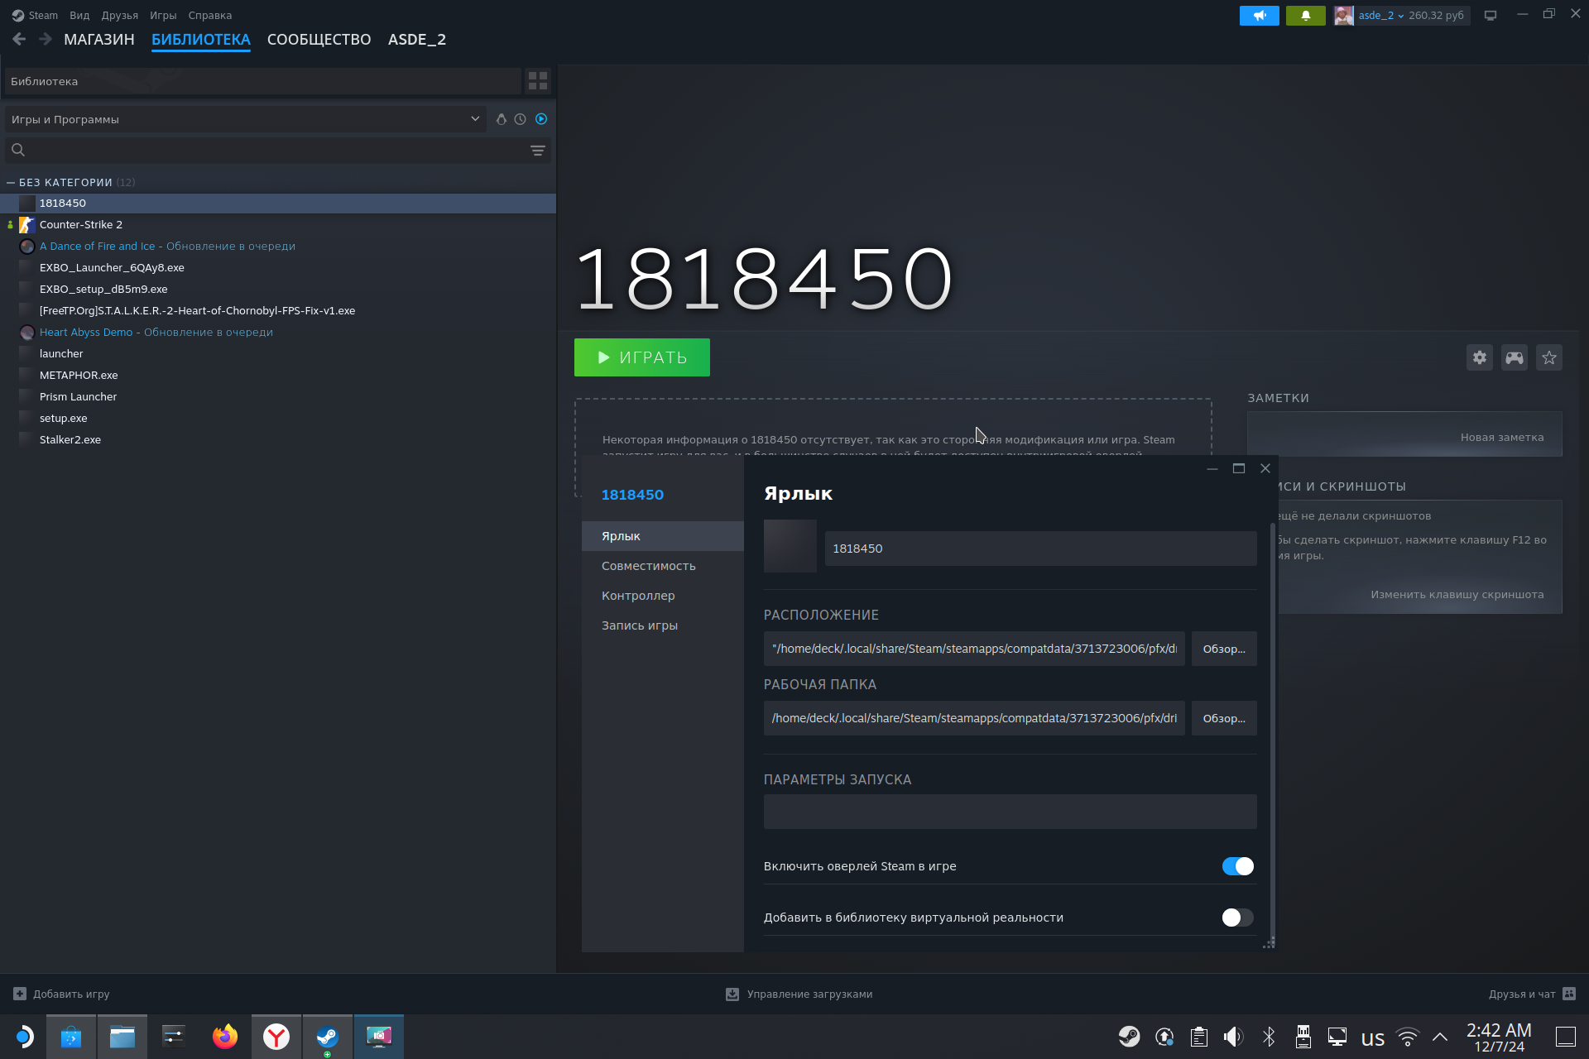The height and width of the screenshot is (1059, 1589).
Task: Click the search magnifier icon in library
Action: [18, 150]
